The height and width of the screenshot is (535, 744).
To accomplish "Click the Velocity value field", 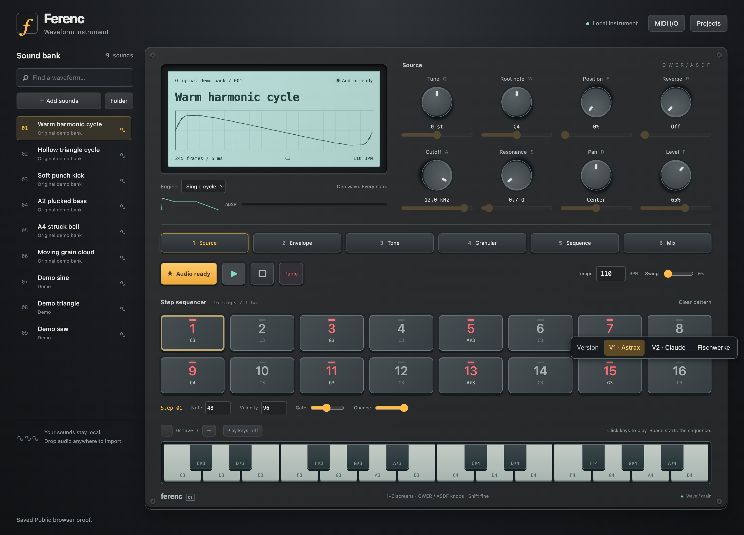I will coord(274,408).
